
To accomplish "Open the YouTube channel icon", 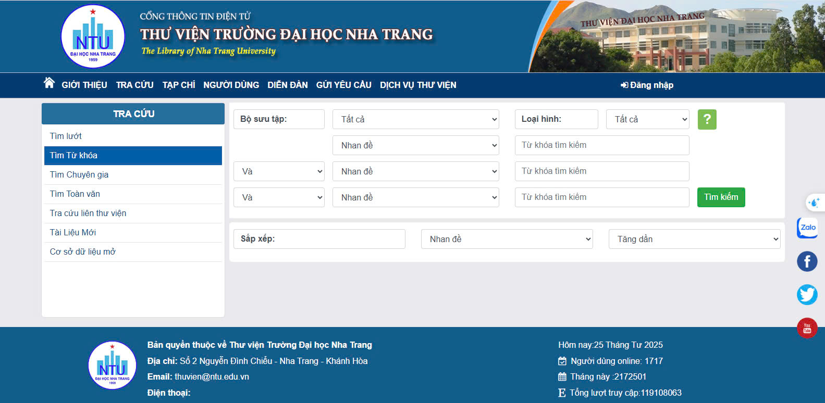I will tap(807, 328).
